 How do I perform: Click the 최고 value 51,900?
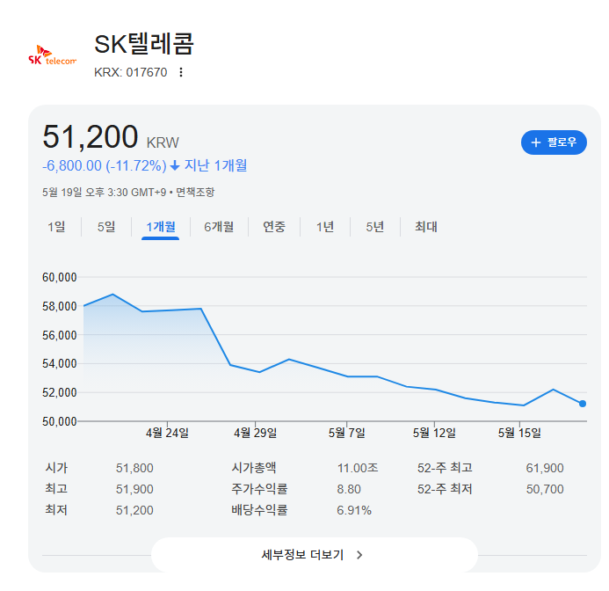134,489
